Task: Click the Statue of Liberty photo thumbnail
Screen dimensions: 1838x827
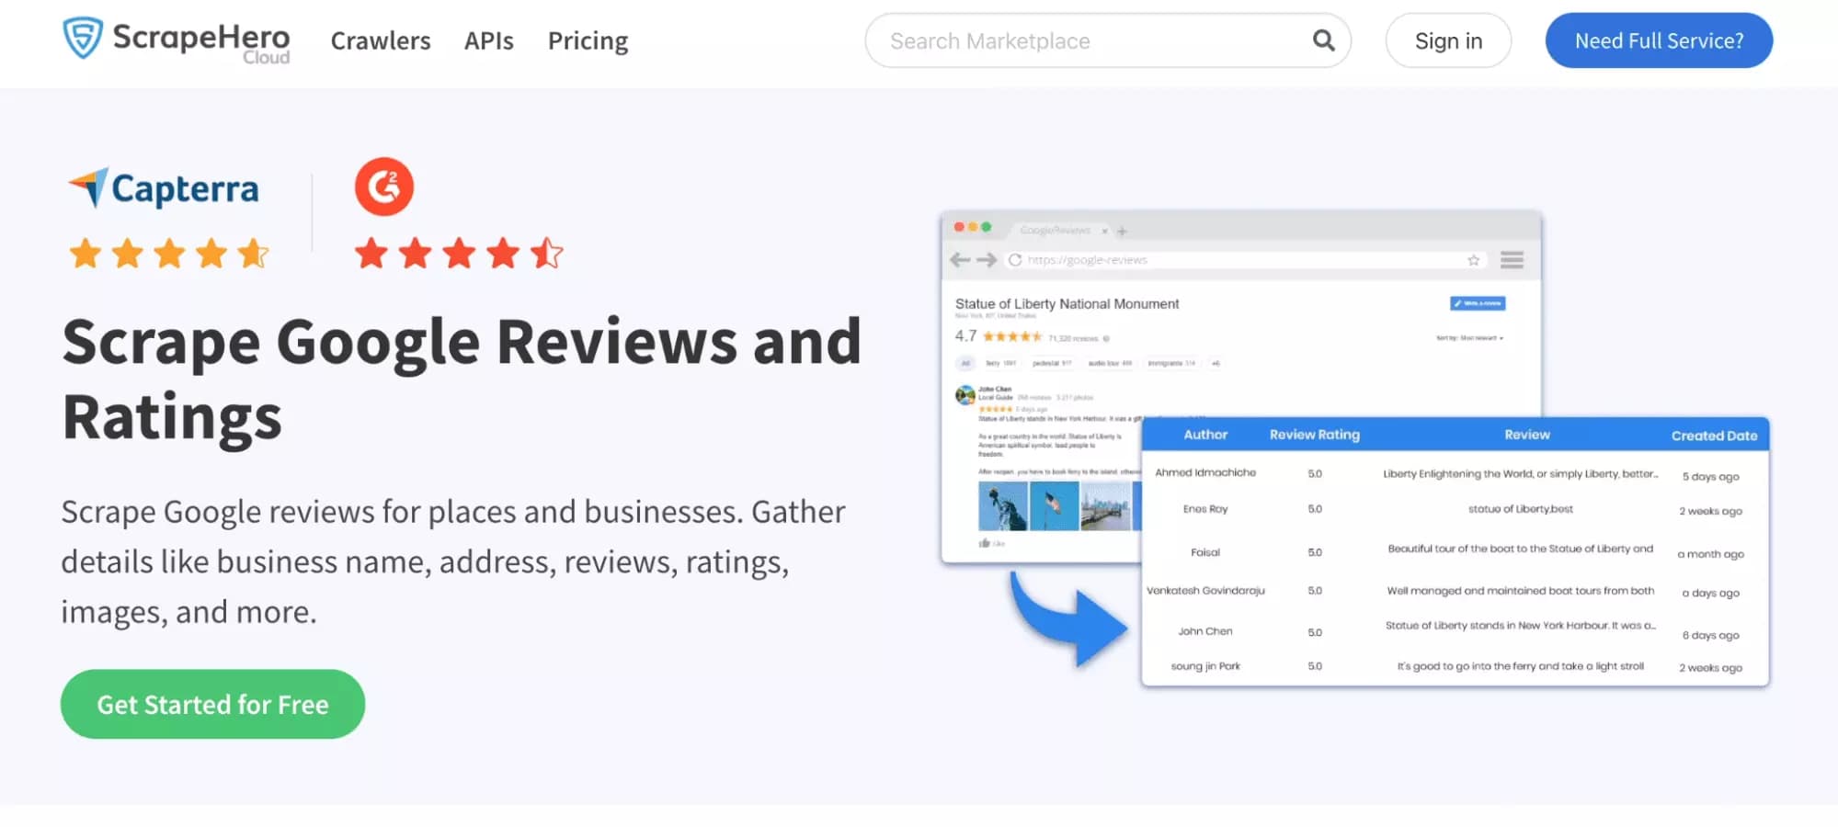Action: [x=1003, y=506]
